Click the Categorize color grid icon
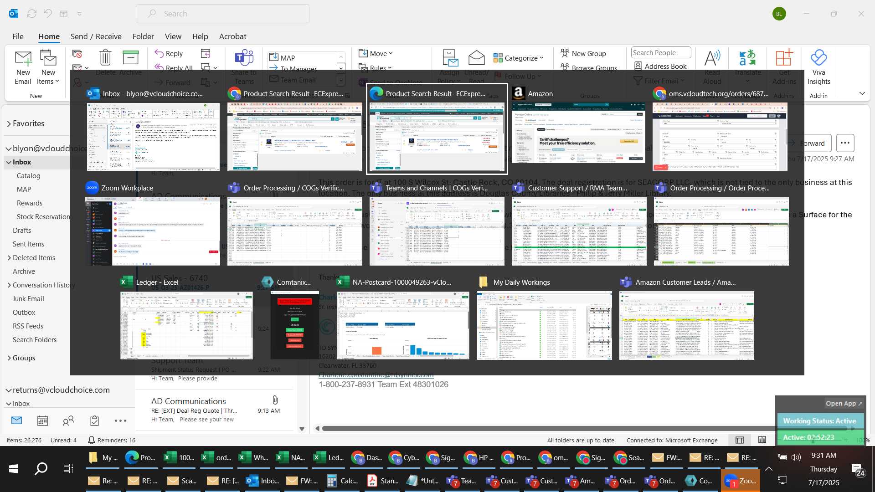Image resolution: width=875 pixels, height=492 pixels. point(498,58)
